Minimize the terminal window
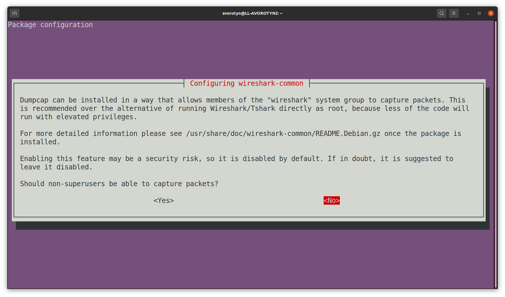 pyautogui.click(x=468, y=13)
